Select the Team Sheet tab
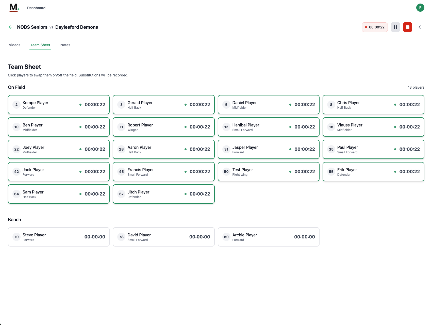This screenshot has width=432, height=325. 40,45
